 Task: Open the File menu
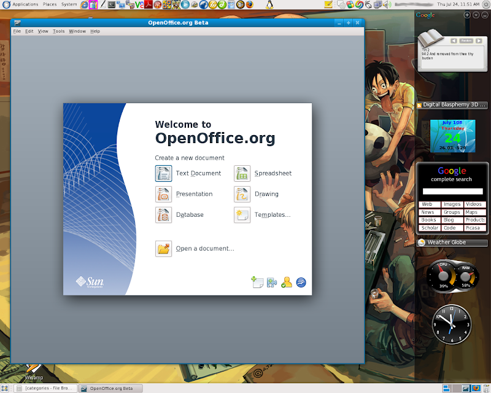[17, 31]
